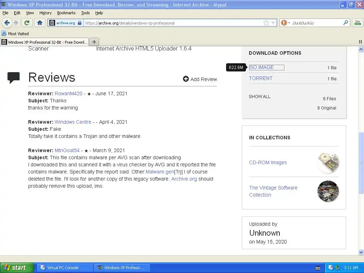This screenshot has width=364, height=273.
Task: Click the scrollbar down arrow
Action: (361, 252)
